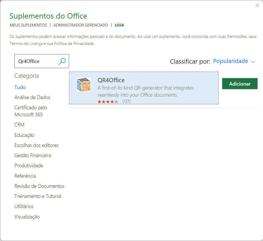Select the LOJA tab
This screenshot has height=241, width=263.
119,25
